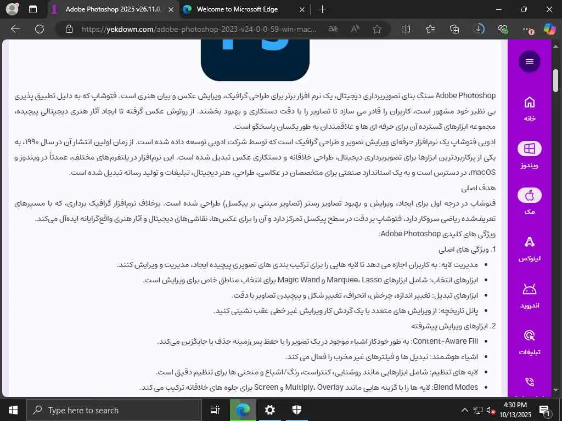Open Browser essentials heart icon
The width and height of the screenshot is (562, 421).
[503, 29]
